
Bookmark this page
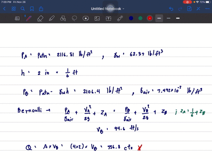tap(32, 9)
